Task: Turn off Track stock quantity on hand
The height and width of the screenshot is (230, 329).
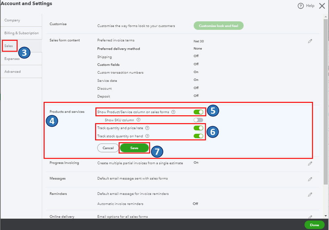Action: 198,136
